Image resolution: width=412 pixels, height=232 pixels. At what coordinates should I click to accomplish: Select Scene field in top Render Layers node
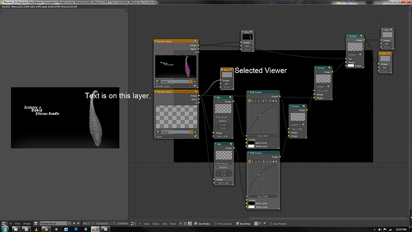[175, 81]
